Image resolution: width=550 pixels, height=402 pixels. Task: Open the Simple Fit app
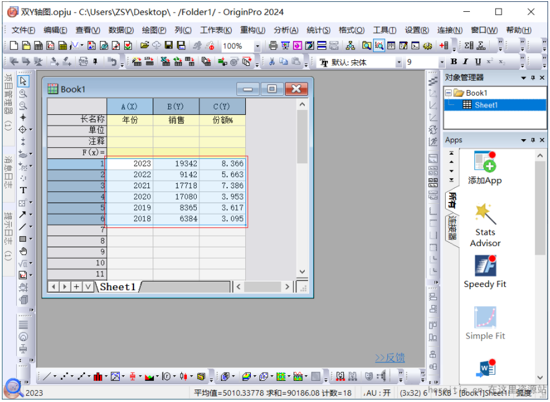485,323
